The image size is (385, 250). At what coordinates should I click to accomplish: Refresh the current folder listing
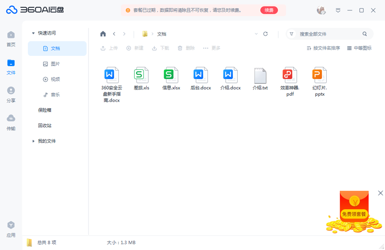(265, 34)
